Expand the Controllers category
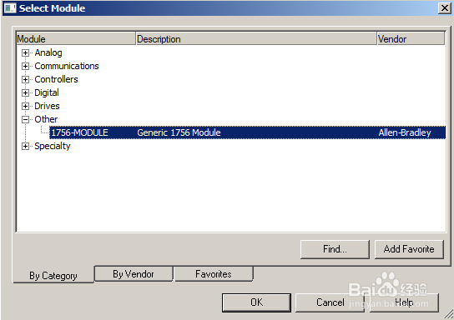The height and width of the screenshot is (320, 454). pos(25,79)
